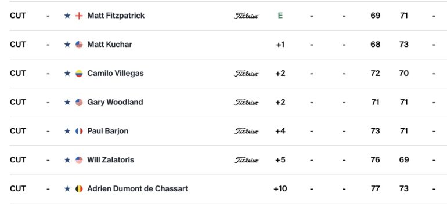Click Titleist logo in Matt Fitzpatrick's row
Viewport: 447px width, 211px height.
pos(246,16)
